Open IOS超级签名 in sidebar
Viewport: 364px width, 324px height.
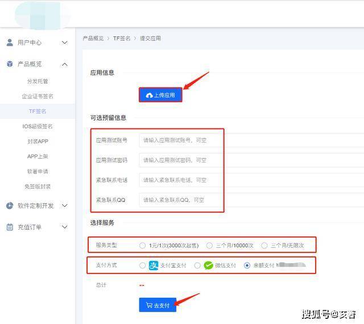(38, 126)
